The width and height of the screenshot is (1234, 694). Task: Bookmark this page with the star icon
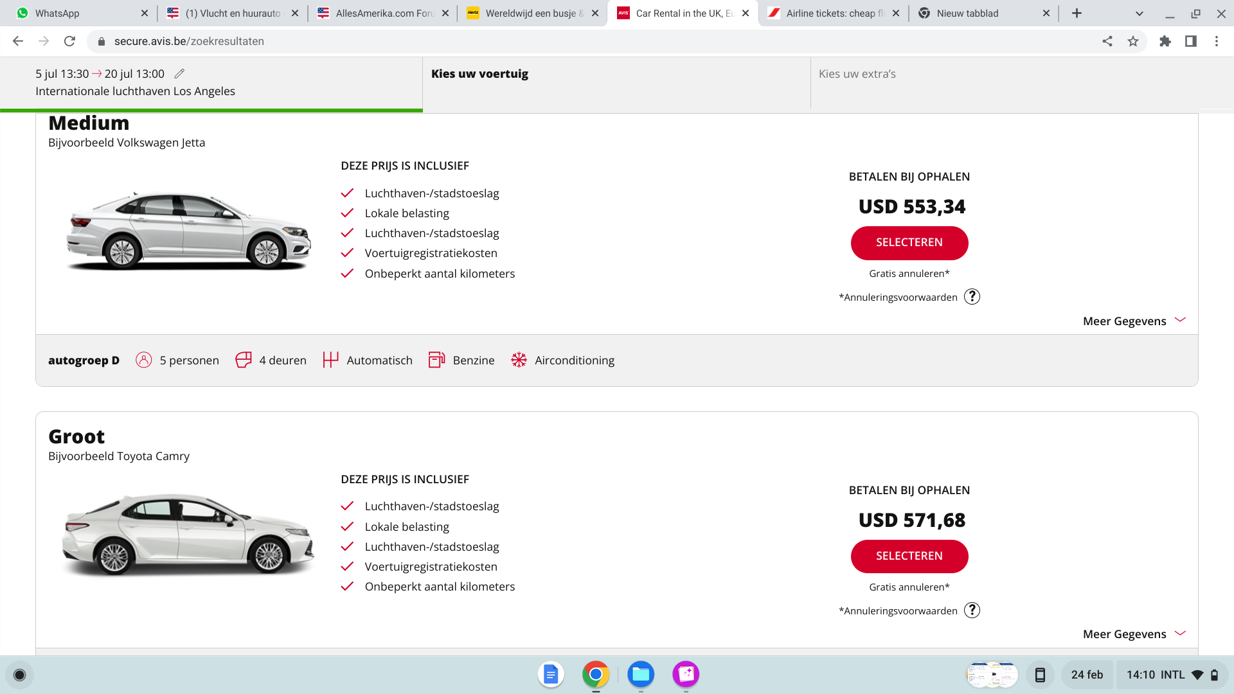[x=1133, y=41]
